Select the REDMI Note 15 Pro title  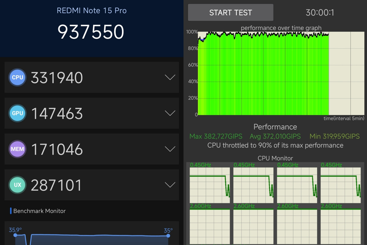92,10
